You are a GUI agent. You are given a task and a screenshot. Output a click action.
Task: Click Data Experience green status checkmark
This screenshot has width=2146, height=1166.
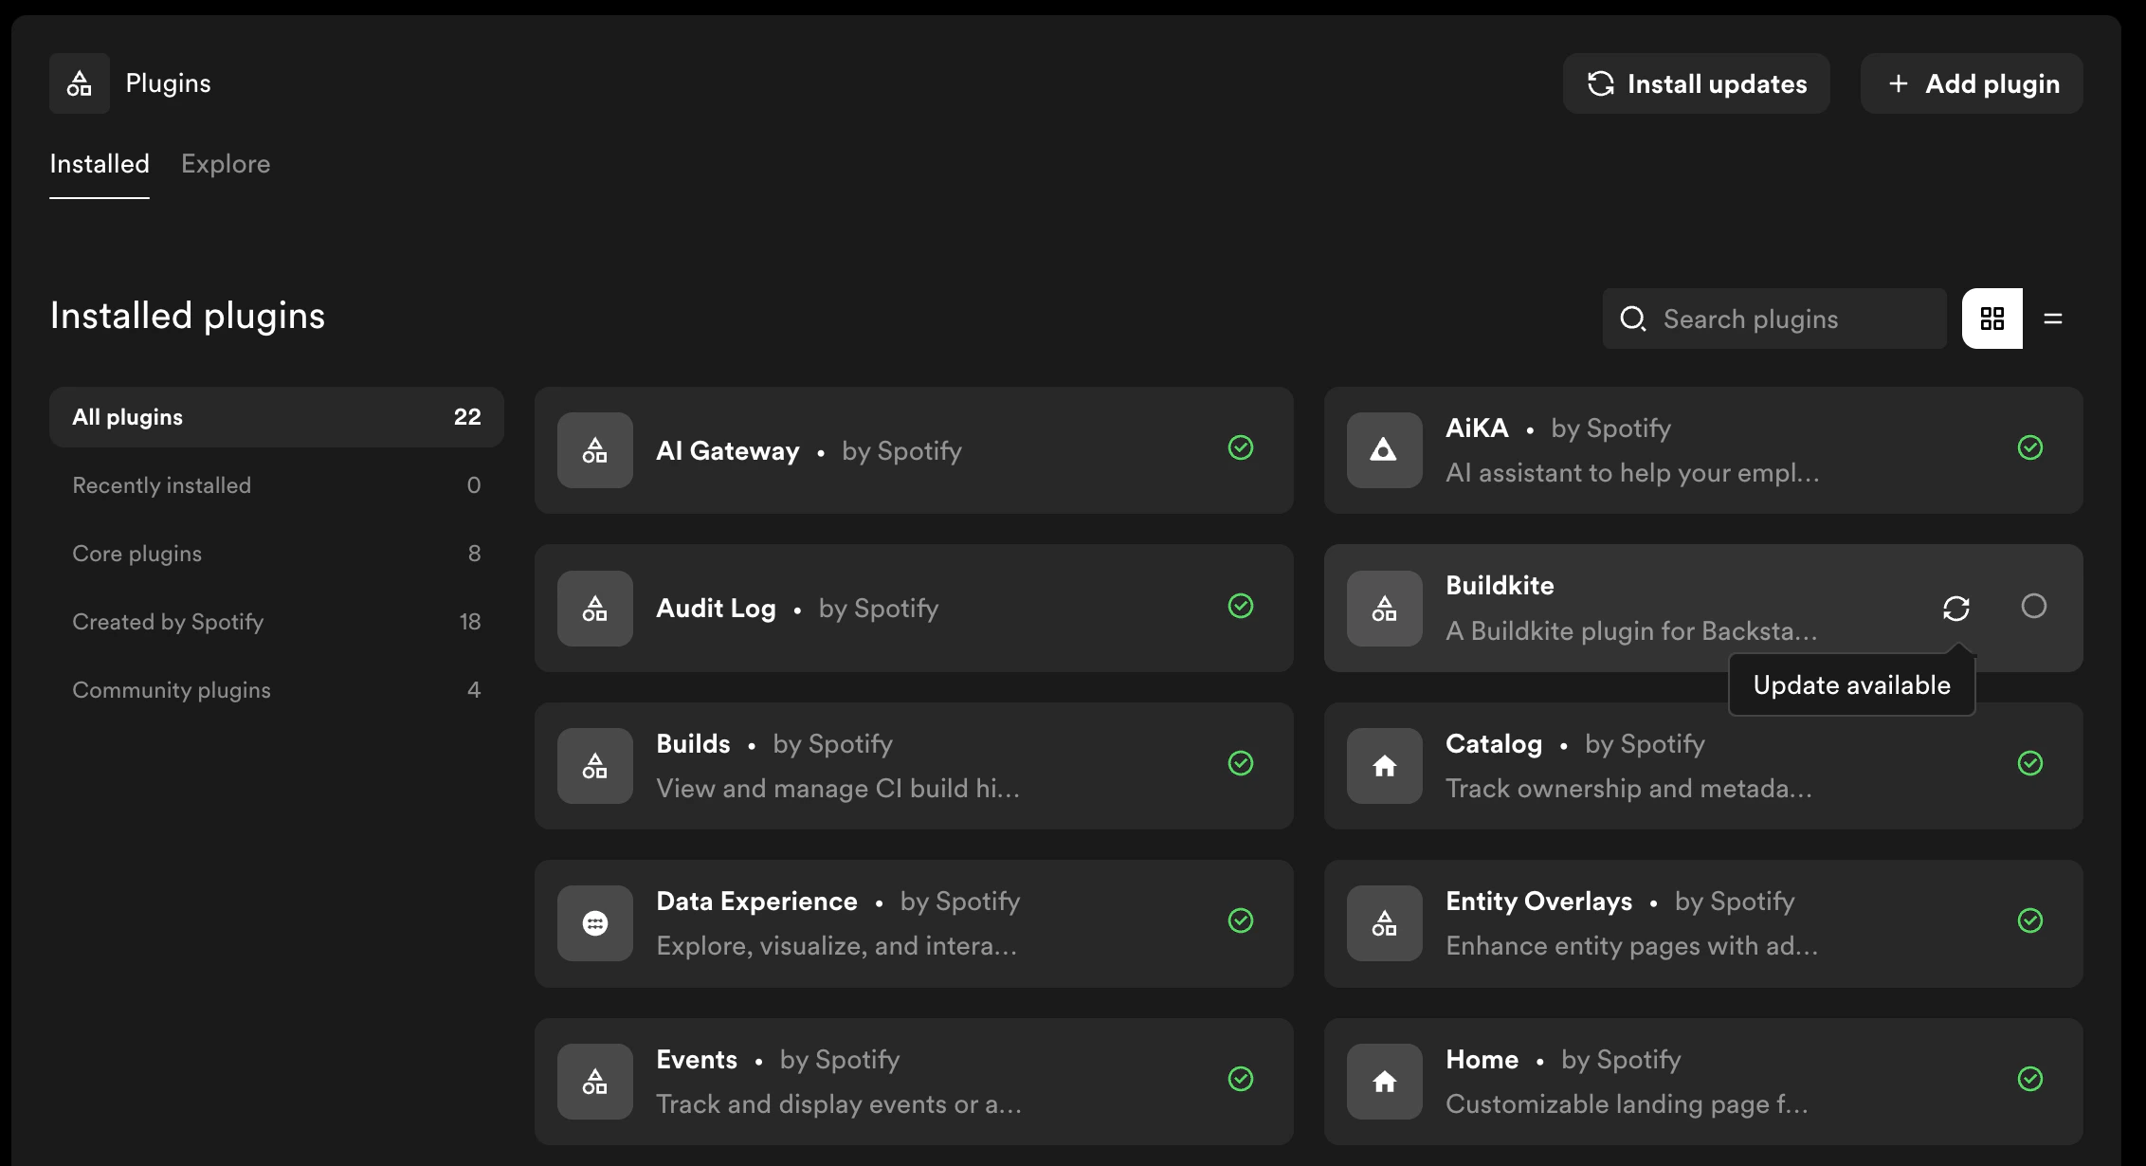tap(1241, 920)
